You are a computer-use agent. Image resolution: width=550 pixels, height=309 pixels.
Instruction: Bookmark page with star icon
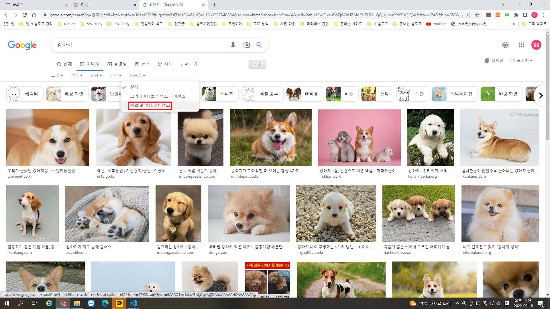[477, 15]
